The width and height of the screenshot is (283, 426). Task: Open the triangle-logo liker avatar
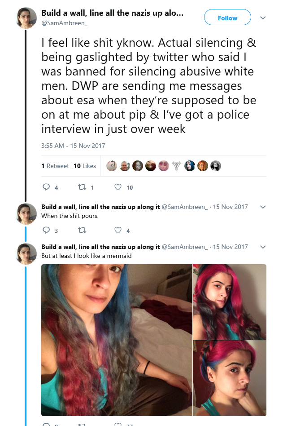[176, 166]
